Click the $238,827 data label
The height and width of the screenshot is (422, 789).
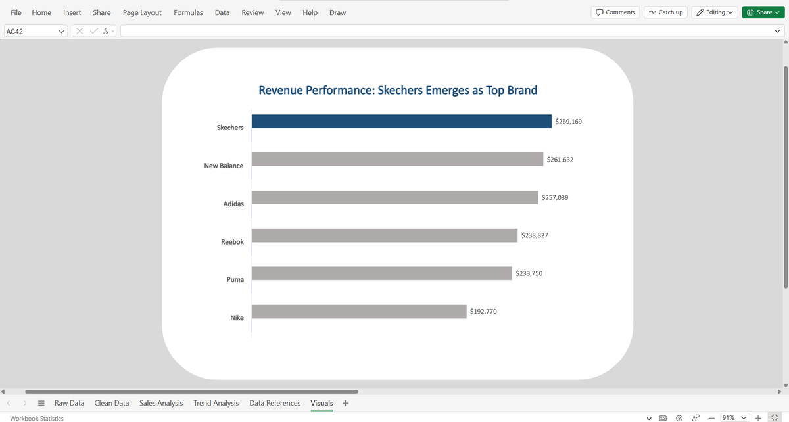(535, 235)
